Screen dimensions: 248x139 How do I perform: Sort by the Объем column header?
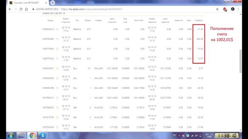(88, 20)
